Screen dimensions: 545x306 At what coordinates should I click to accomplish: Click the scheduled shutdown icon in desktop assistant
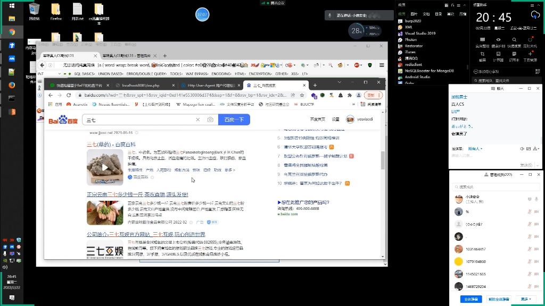(530, 42)
